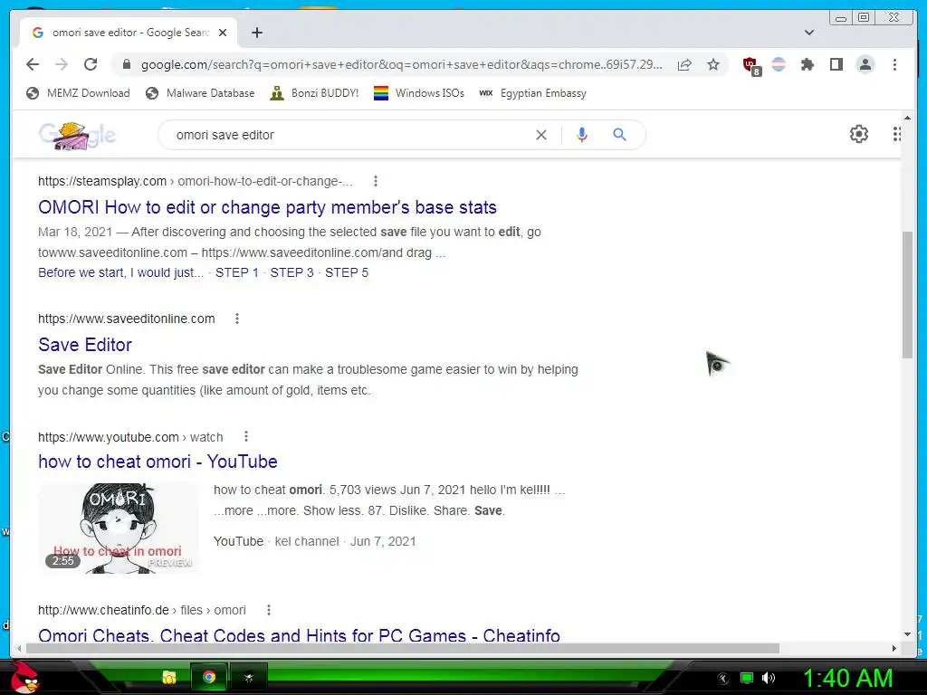
Task: Open the Egyptian Embassy bookmark
Action: click(x=532, y=93)
